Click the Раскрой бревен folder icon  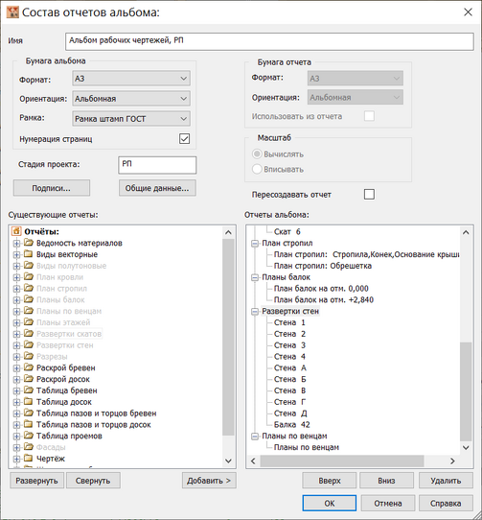tap(29, 367)
